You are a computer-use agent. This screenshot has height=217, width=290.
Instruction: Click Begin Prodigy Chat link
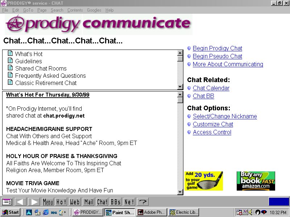pos(217,48)
